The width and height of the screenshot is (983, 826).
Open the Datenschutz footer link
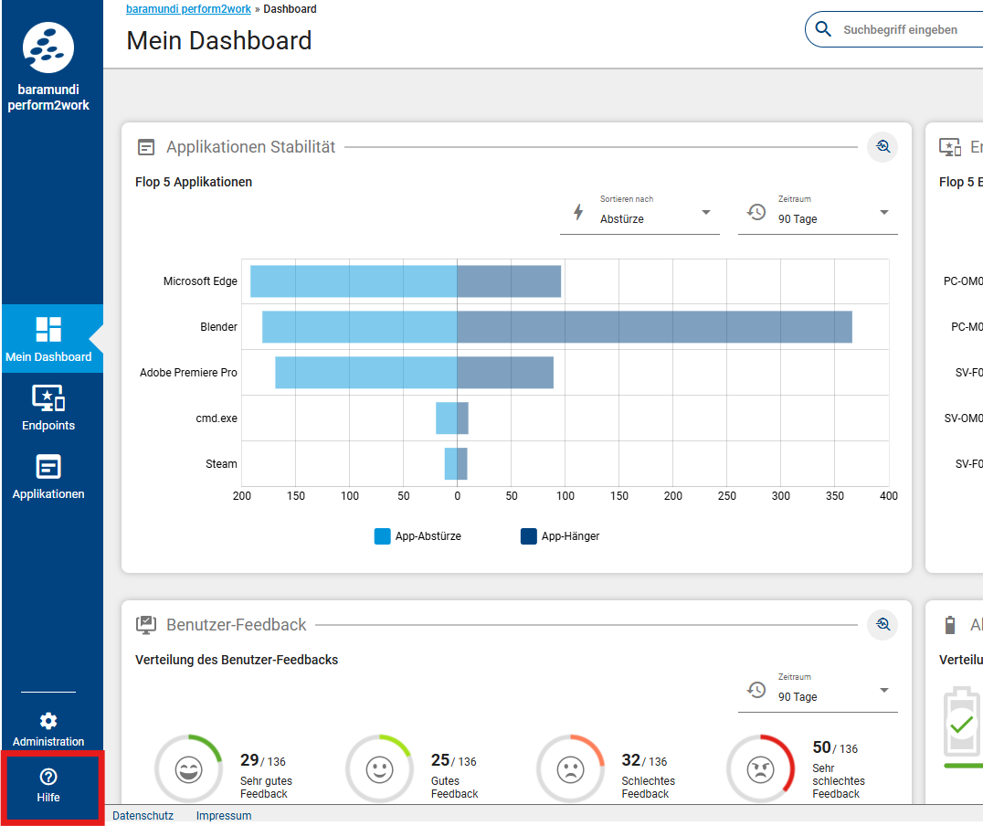141,816
